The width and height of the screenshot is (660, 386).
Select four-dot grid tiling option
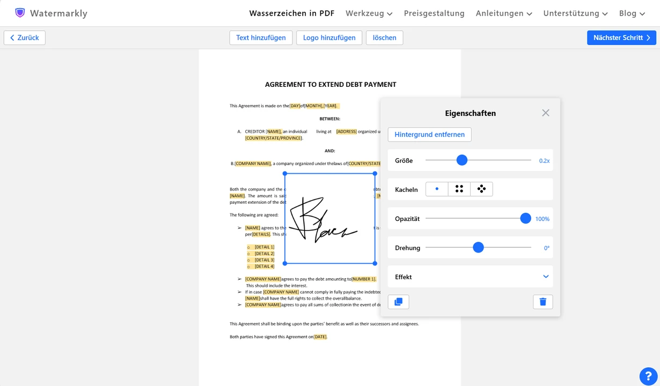(x=459, y=189)
